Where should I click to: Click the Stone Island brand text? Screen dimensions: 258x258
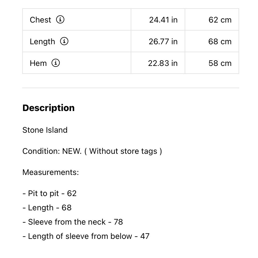tap(45, 130)
